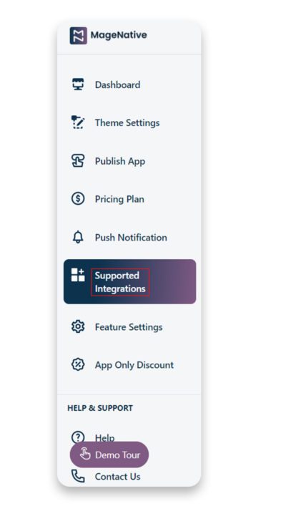Image resolution: width=286 pixels, height=509 pixels.
Task: Click the MageNative logo icon
Action: coord(78,35)
